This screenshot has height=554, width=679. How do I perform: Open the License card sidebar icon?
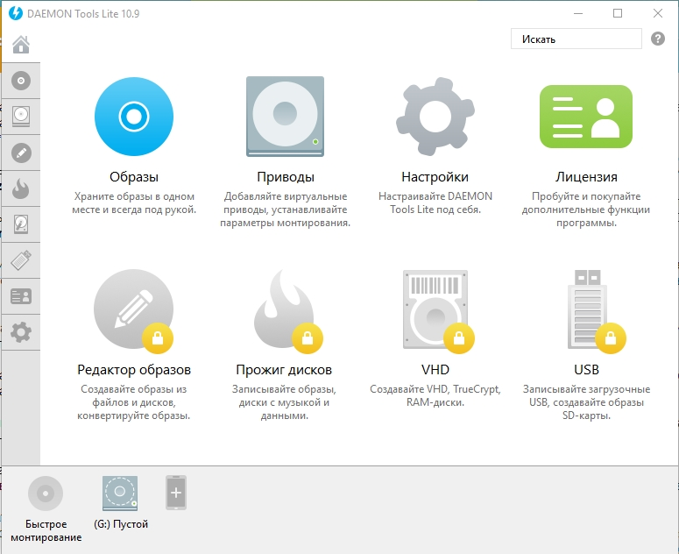21,296
